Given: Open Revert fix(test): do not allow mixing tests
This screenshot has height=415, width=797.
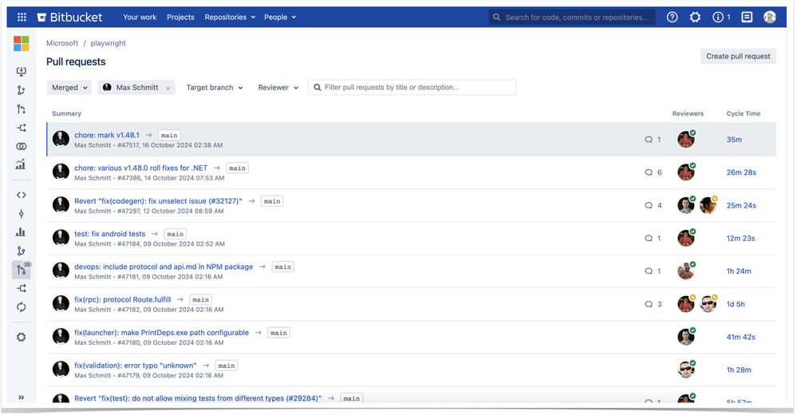Looking at the screenshot, I should coord(198,398).
